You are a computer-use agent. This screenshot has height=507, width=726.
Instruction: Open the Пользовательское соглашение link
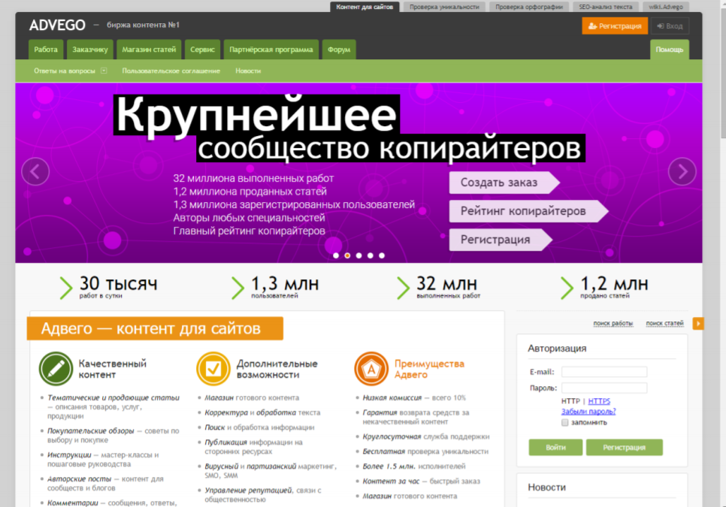(x=171, y=71)
